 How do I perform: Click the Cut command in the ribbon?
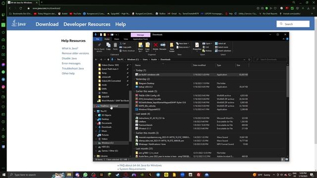click(123, 44)
